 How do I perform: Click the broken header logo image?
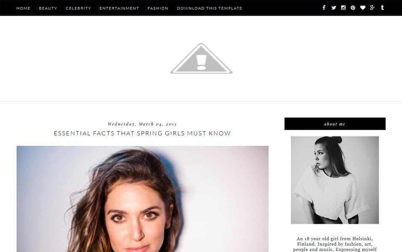[x=201, y=58]
